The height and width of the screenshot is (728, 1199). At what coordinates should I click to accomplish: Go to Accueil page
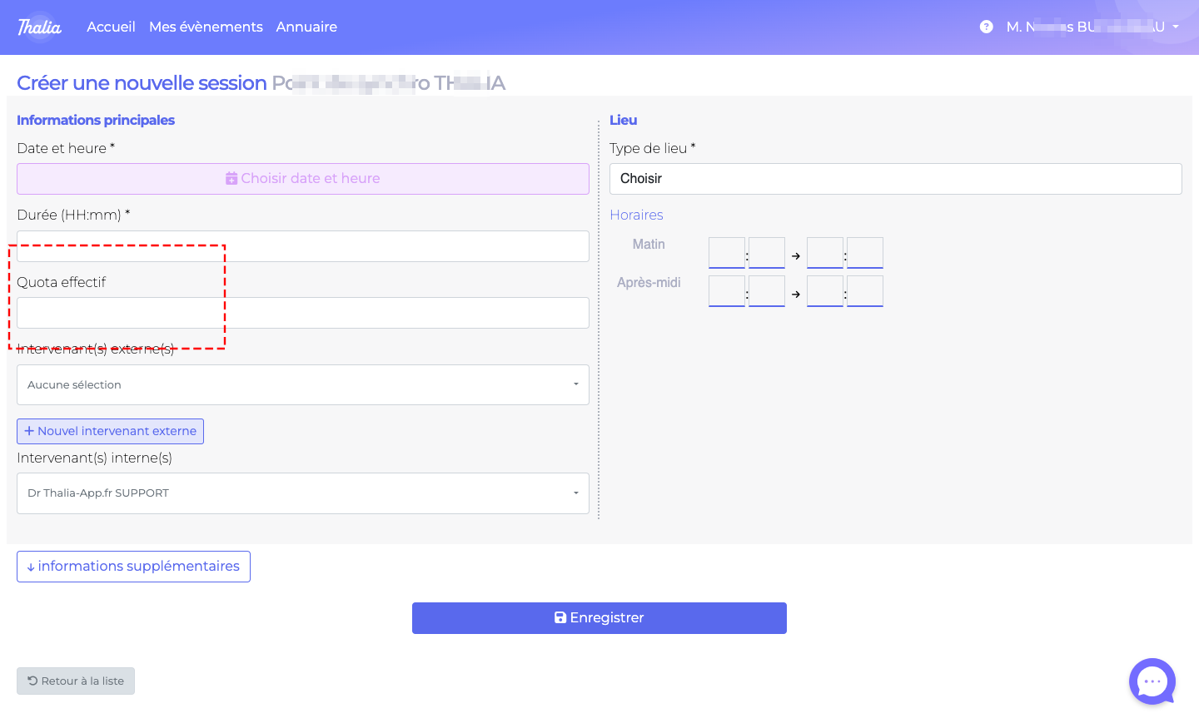click(111, 27)
